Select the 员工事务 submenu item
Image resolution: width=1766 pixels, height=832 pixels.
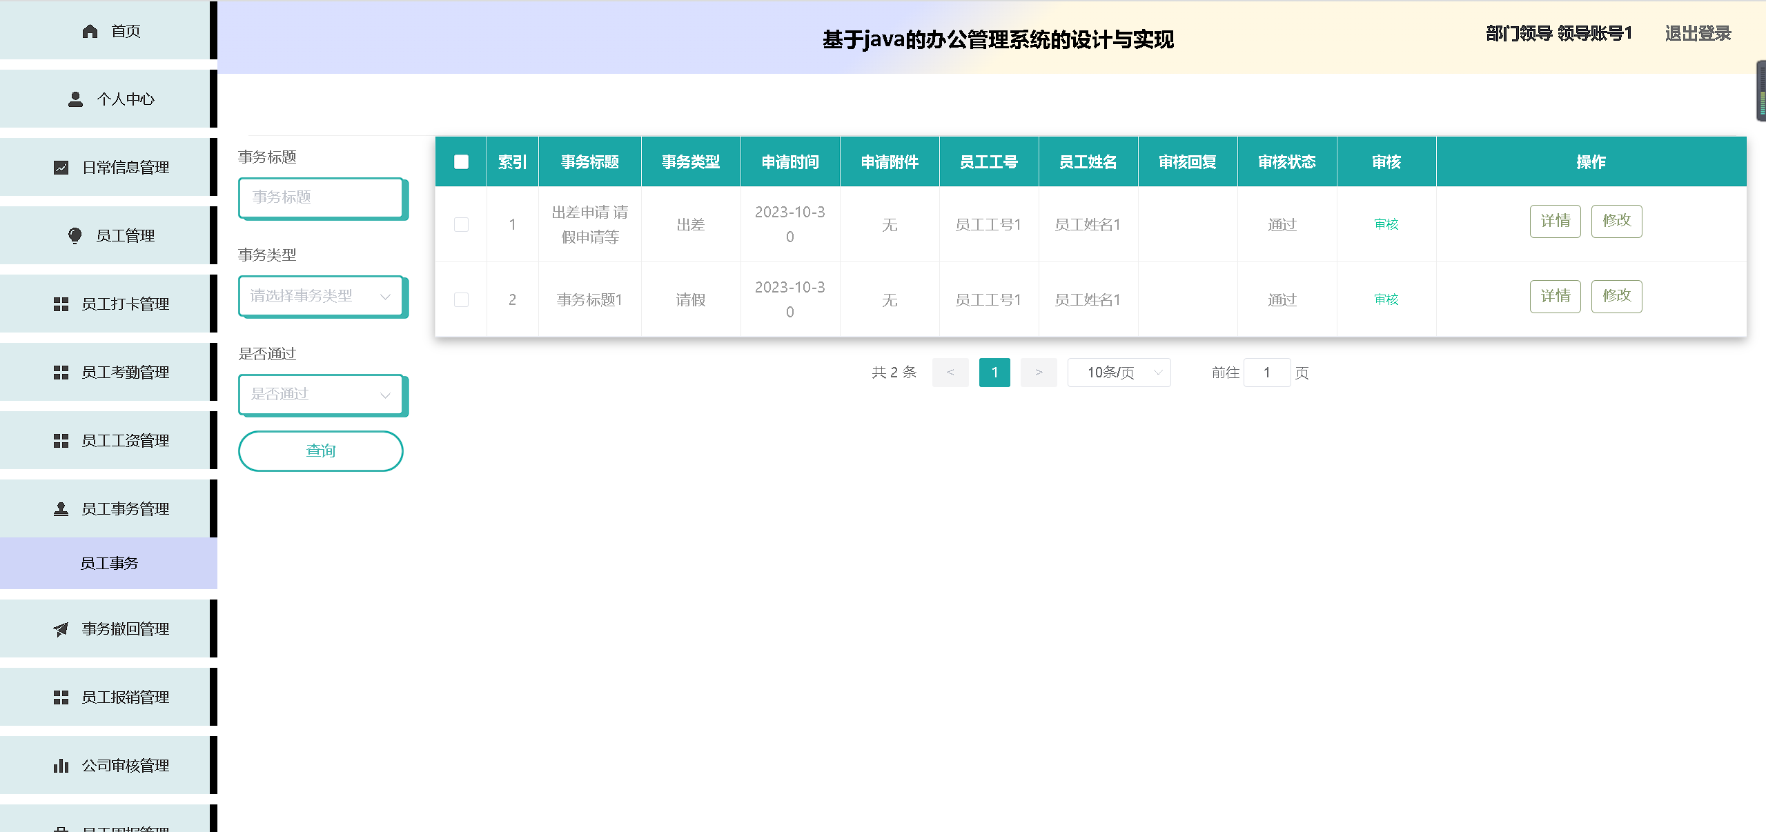pos(108,564)
